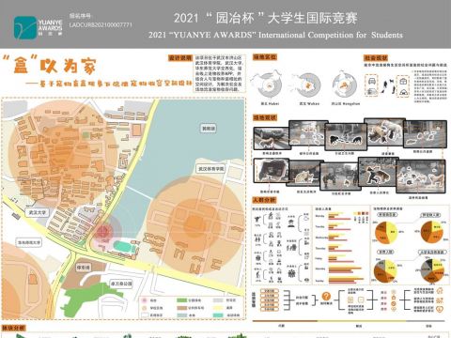This screenshot has height=338, width=451.
Task: Click the orange question mark icon
Action: (326, 296)
